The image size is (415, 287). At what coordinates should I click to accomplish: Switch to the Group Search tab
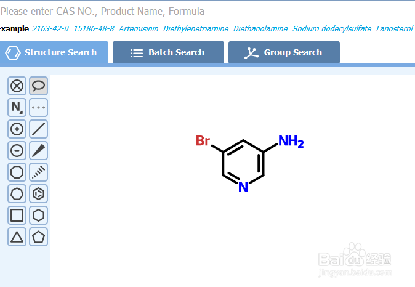[284, 52]
